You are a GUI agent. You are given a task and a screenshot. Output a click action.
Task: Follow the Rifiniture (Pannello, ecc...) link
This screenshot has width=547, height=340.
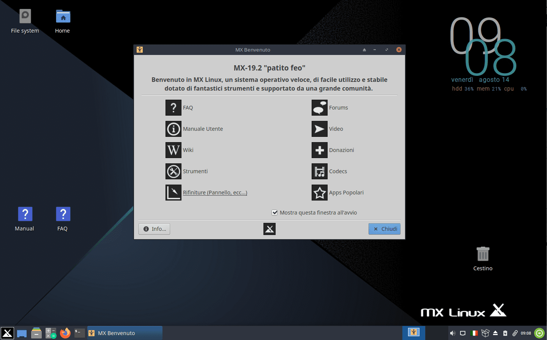coord(215,193)
